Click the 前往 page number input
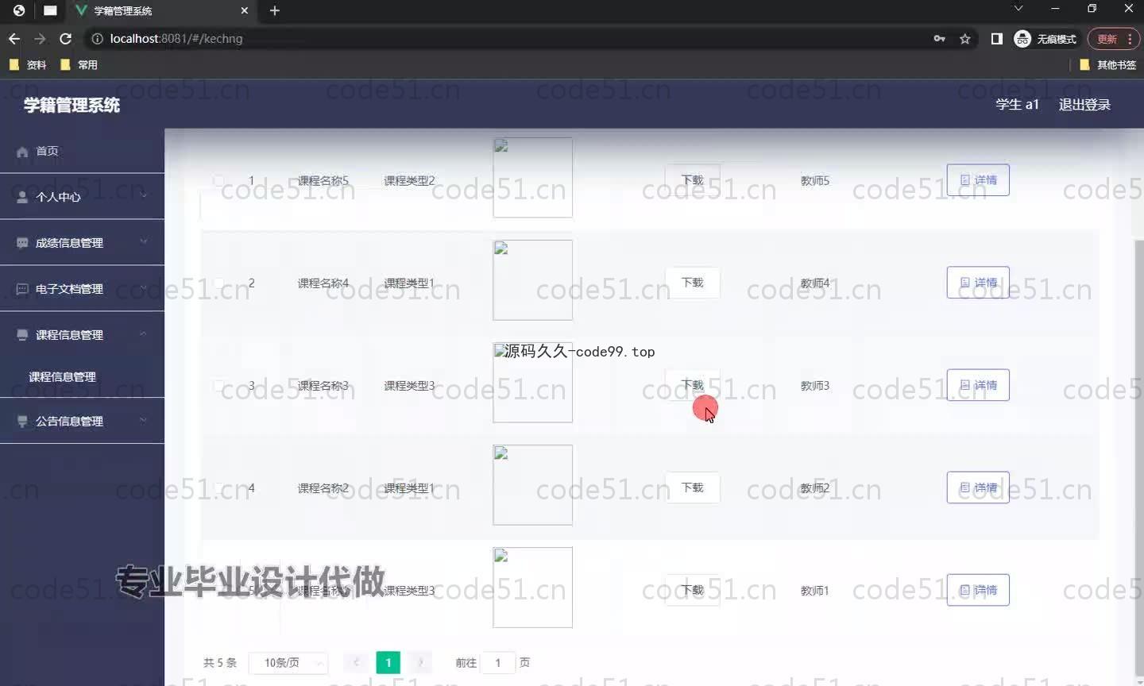Screen dimensions: 1144x686 pyautogui.click(x=498, y=663)
